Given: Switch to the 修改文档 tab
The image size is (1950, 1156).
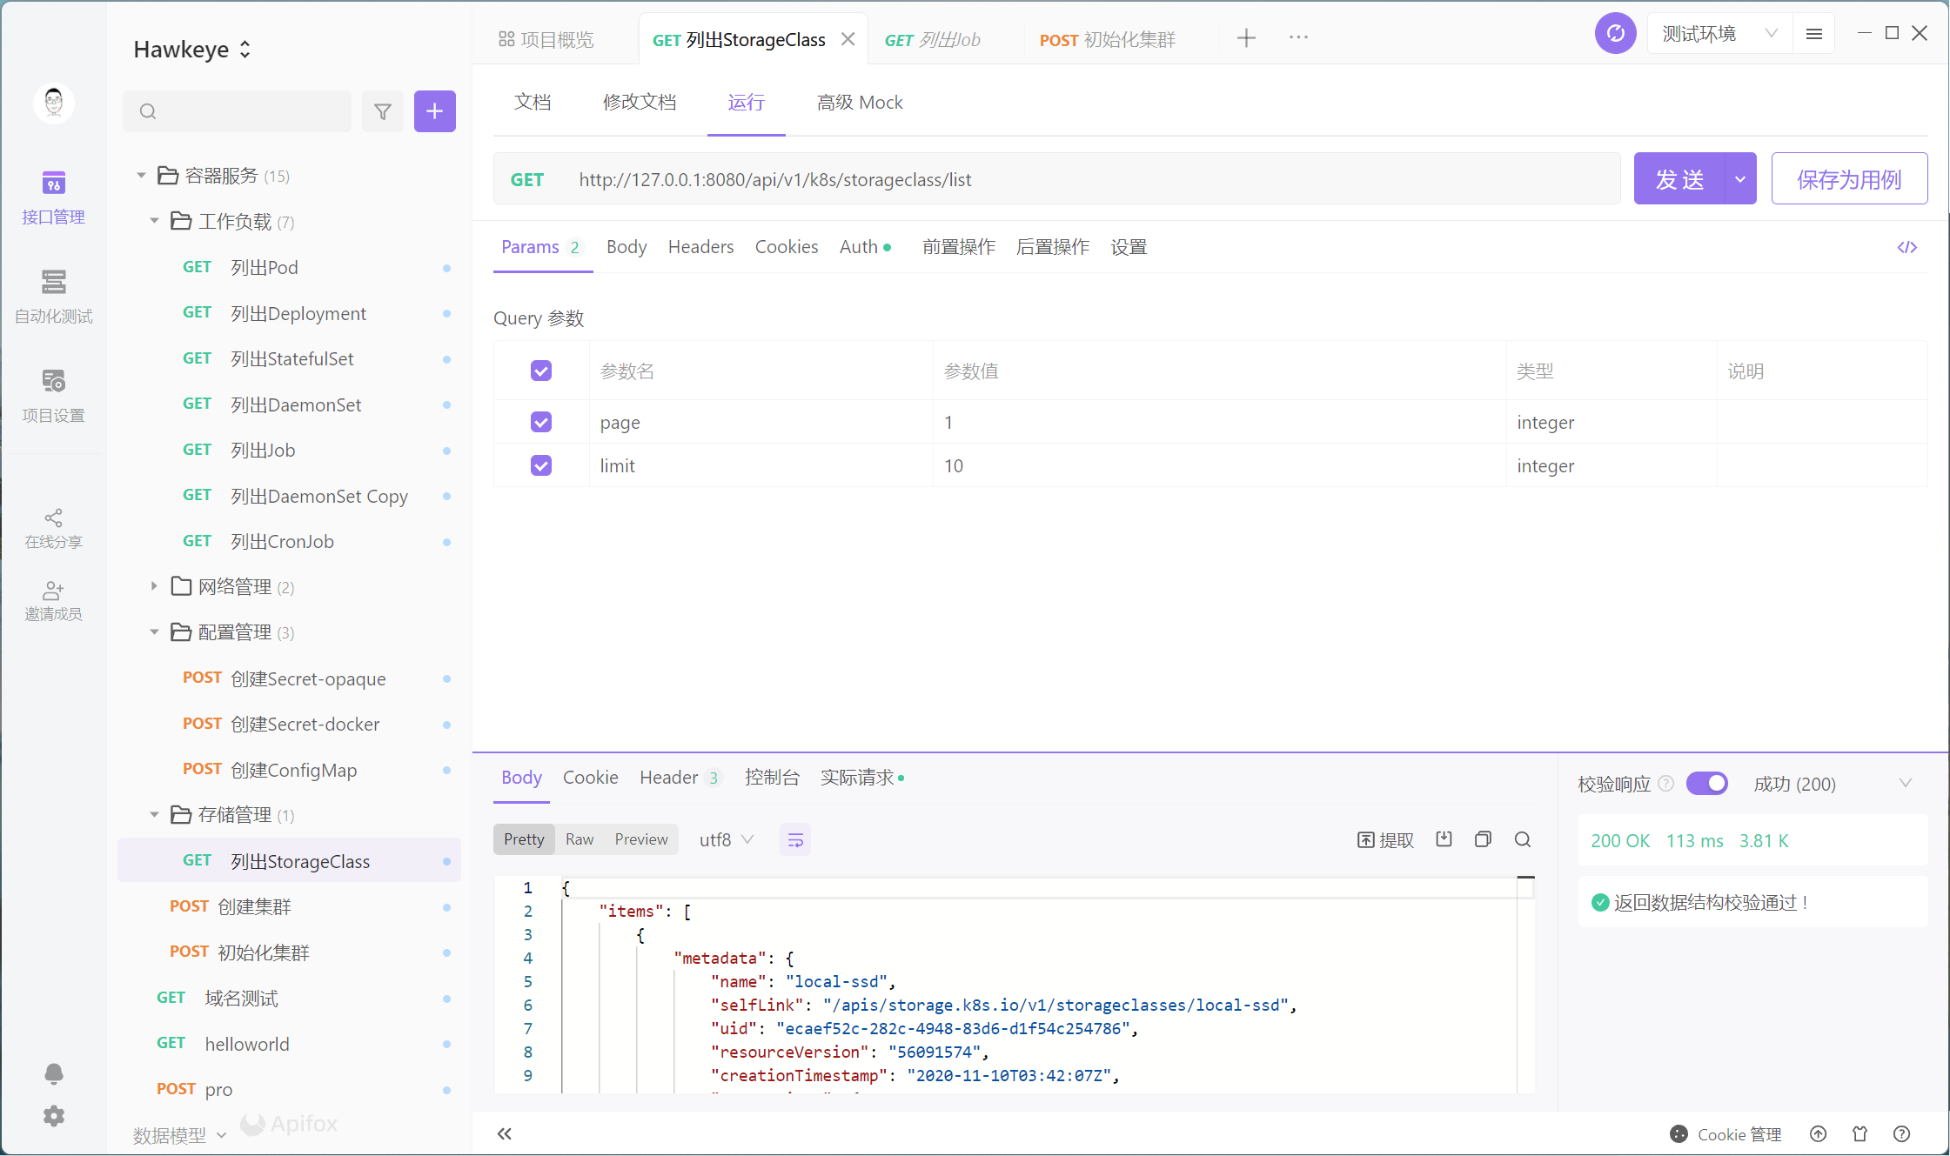Looking at the screenshot, I should point(640,102).
